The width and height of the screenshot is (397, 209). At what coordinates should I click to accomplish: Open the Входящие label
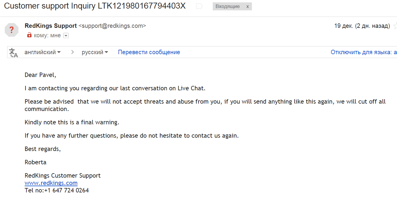point(228,7)
